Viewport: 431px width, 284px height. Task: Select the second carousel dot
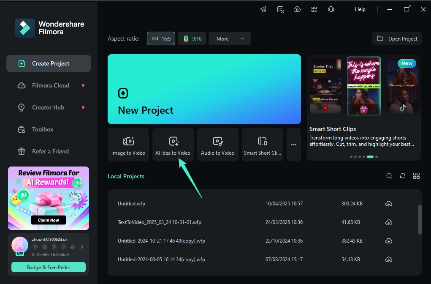pos(355,157)
